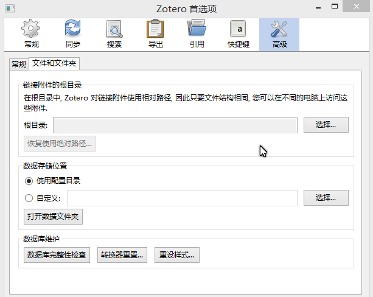Screen dimensions: 373x297
Task: Maximize the Zotero 首选项 window
Action: (x=335, y=7)
